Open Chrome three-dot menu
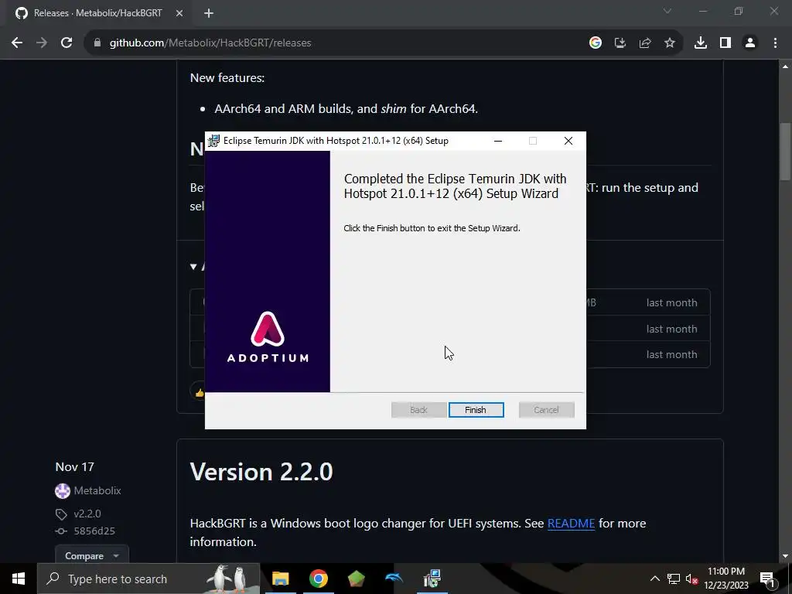Screen dimensions: 792x594 pos(775,43)
